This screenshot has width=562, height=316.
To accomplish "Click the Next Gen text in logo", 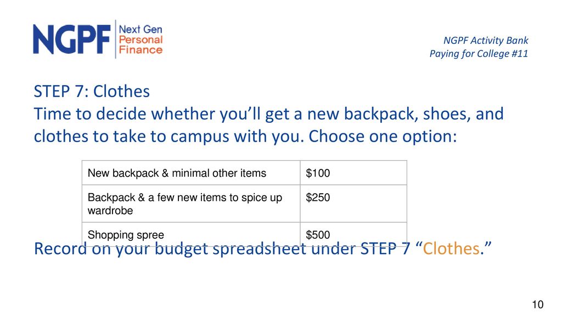I will 140,30.
